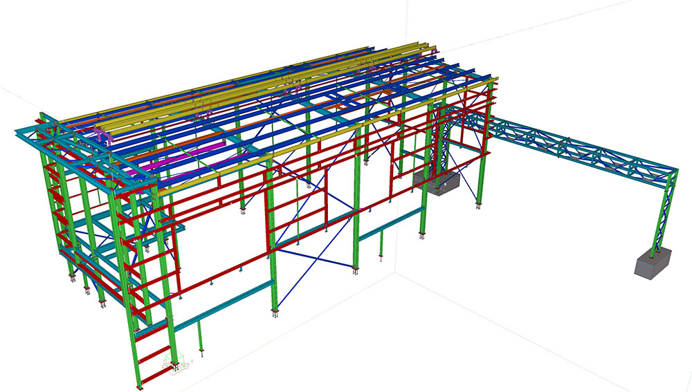Click the gray footing under the building-side tower
692x392 pixels.
437,183
